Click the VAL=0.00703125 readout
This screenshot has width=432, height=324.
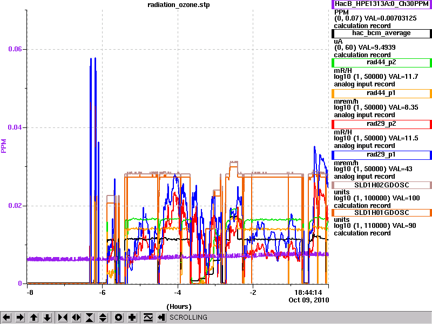pyautogui.click(x=390, y=18)
